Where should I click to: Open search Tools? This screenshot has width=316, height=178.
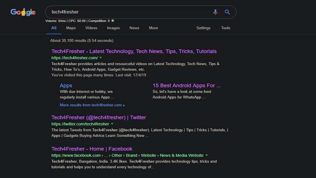point(226,28)
